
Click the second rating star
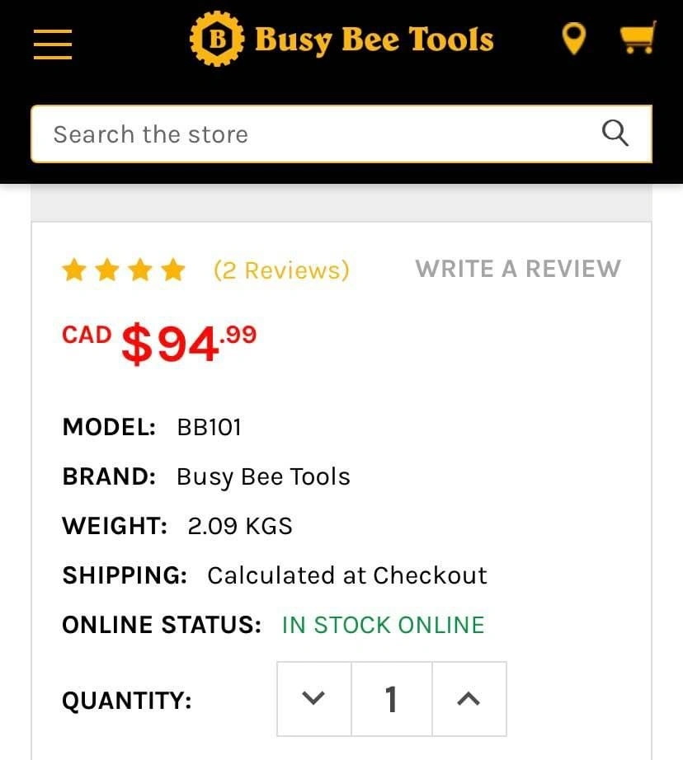pos(107,270)
